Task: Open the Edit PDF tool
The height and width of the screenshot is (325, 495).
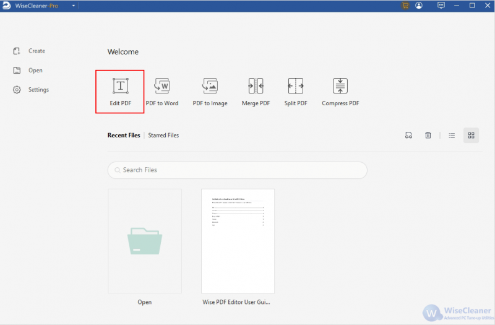Action: pos(120,92)
